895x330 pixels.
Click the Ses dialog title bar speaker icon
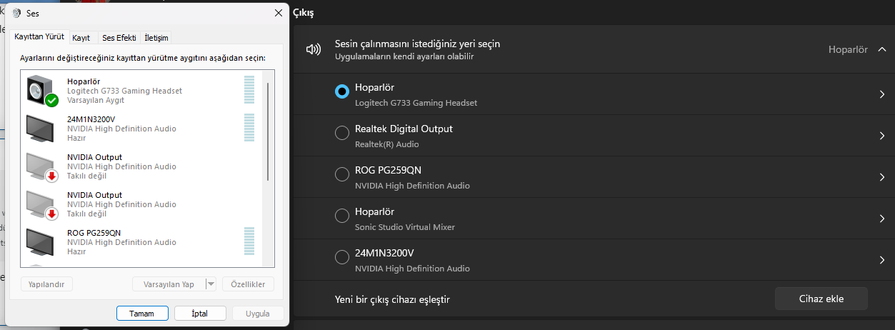tap(17, 13)
